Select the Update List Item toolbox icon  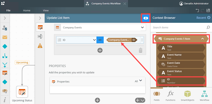click(x=5, y=73)
